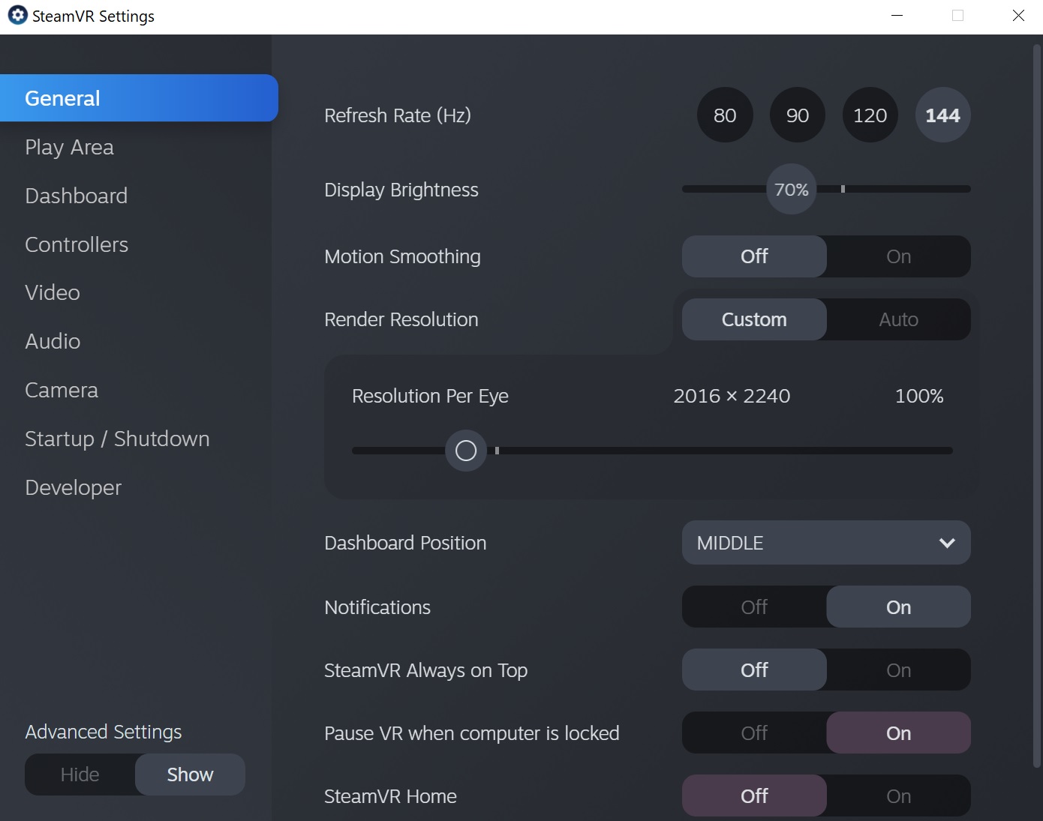The image size is (1043, 821).
Task: Set SteamVR Always on Top to Off
Action: pos(754,670)
